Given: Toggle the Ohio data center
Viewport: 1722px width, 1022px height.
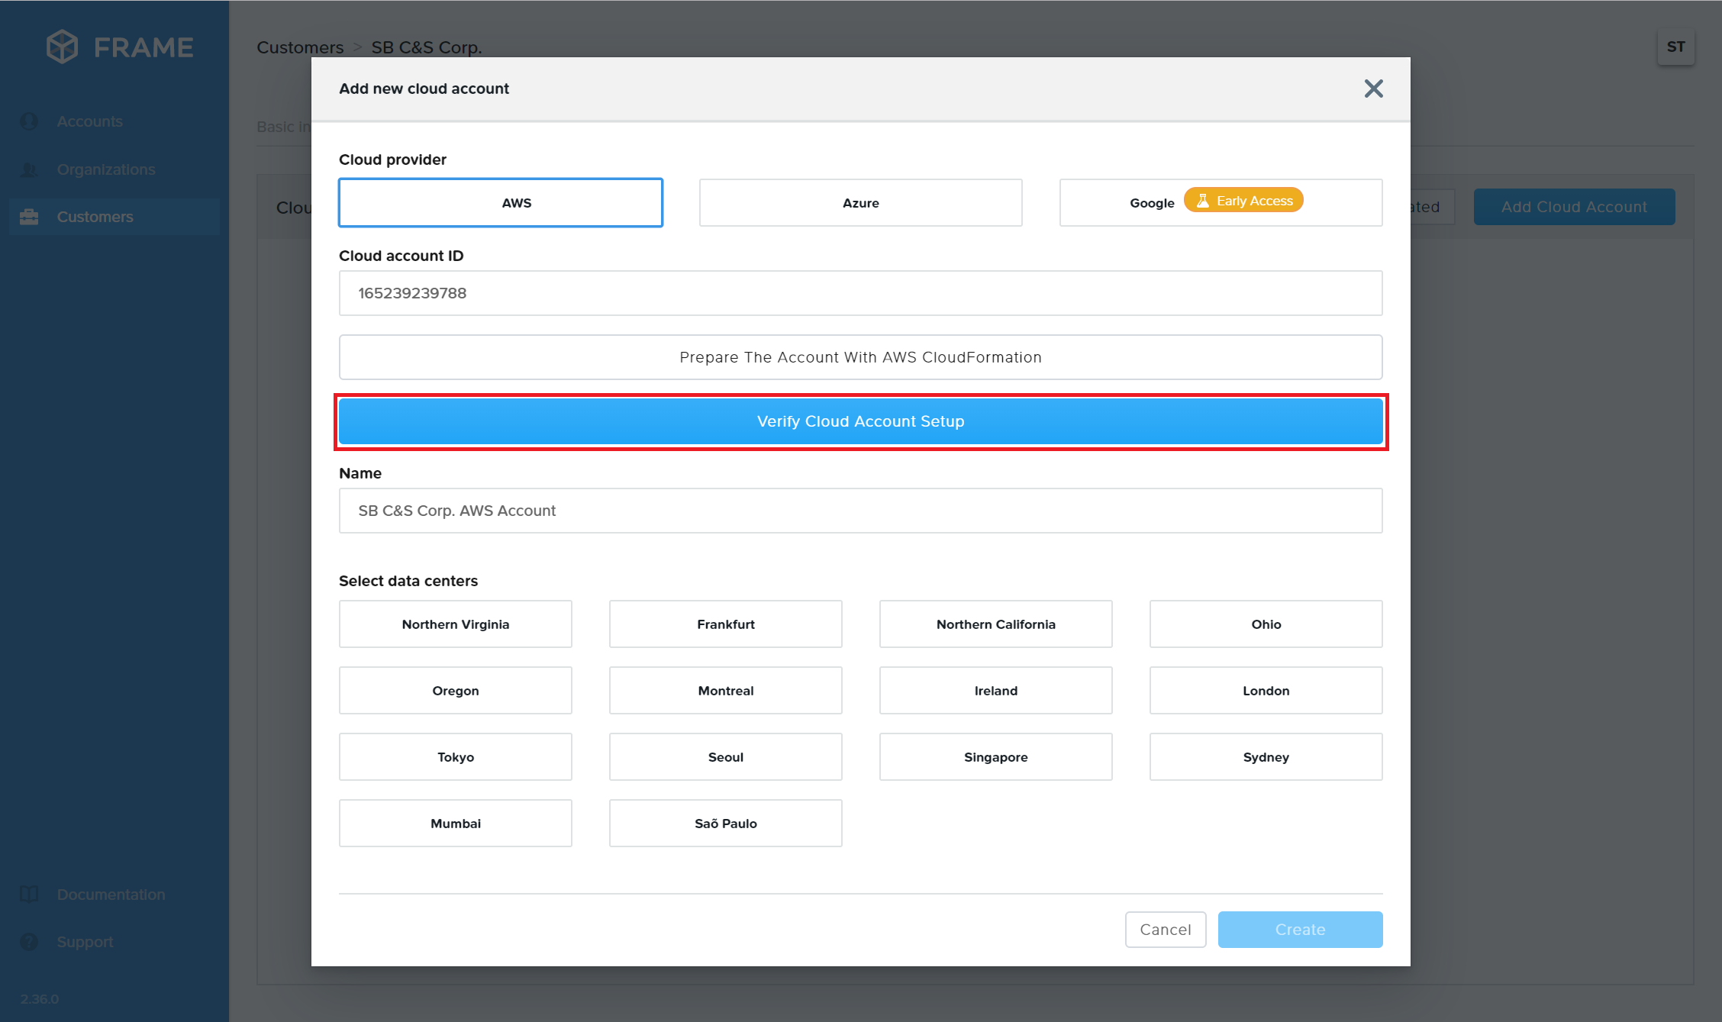Looking at the screenshot, I should point(1266,624).
